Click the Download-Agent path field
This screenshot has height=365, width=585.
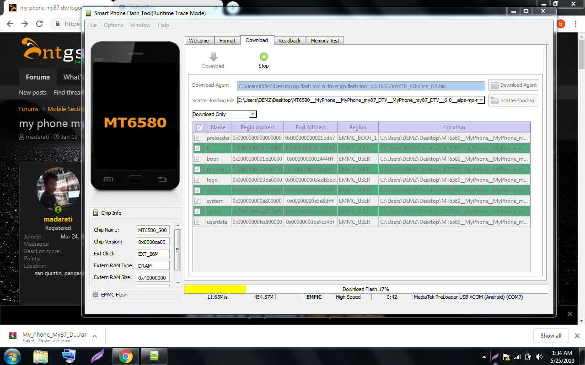click(x=361, y=85)
